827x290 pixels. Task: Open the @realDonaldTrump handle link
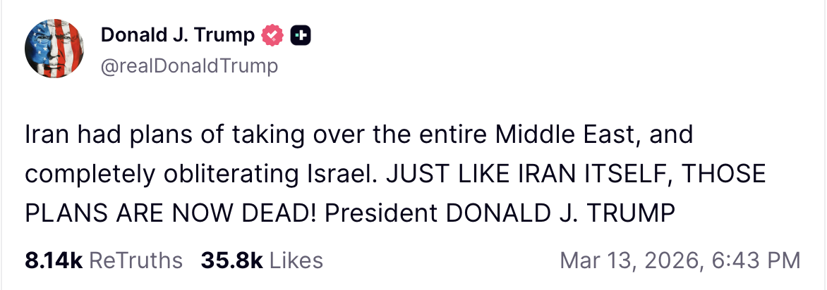(x=189, y=66)
